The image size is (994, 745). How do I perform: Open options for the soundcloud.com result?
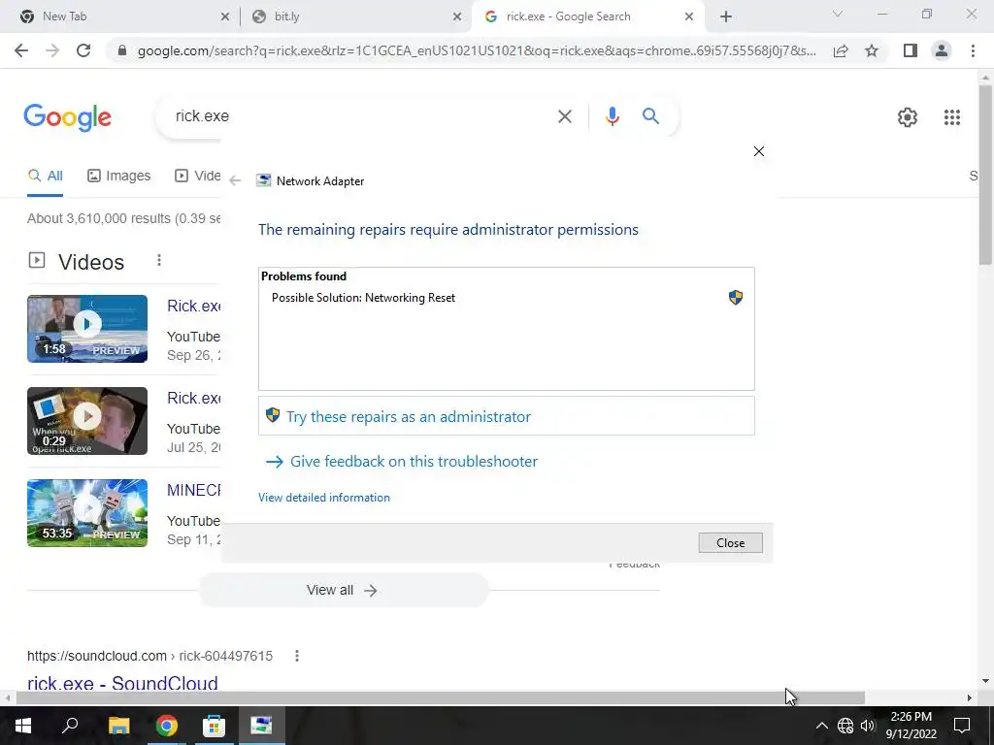pos(297,656)
